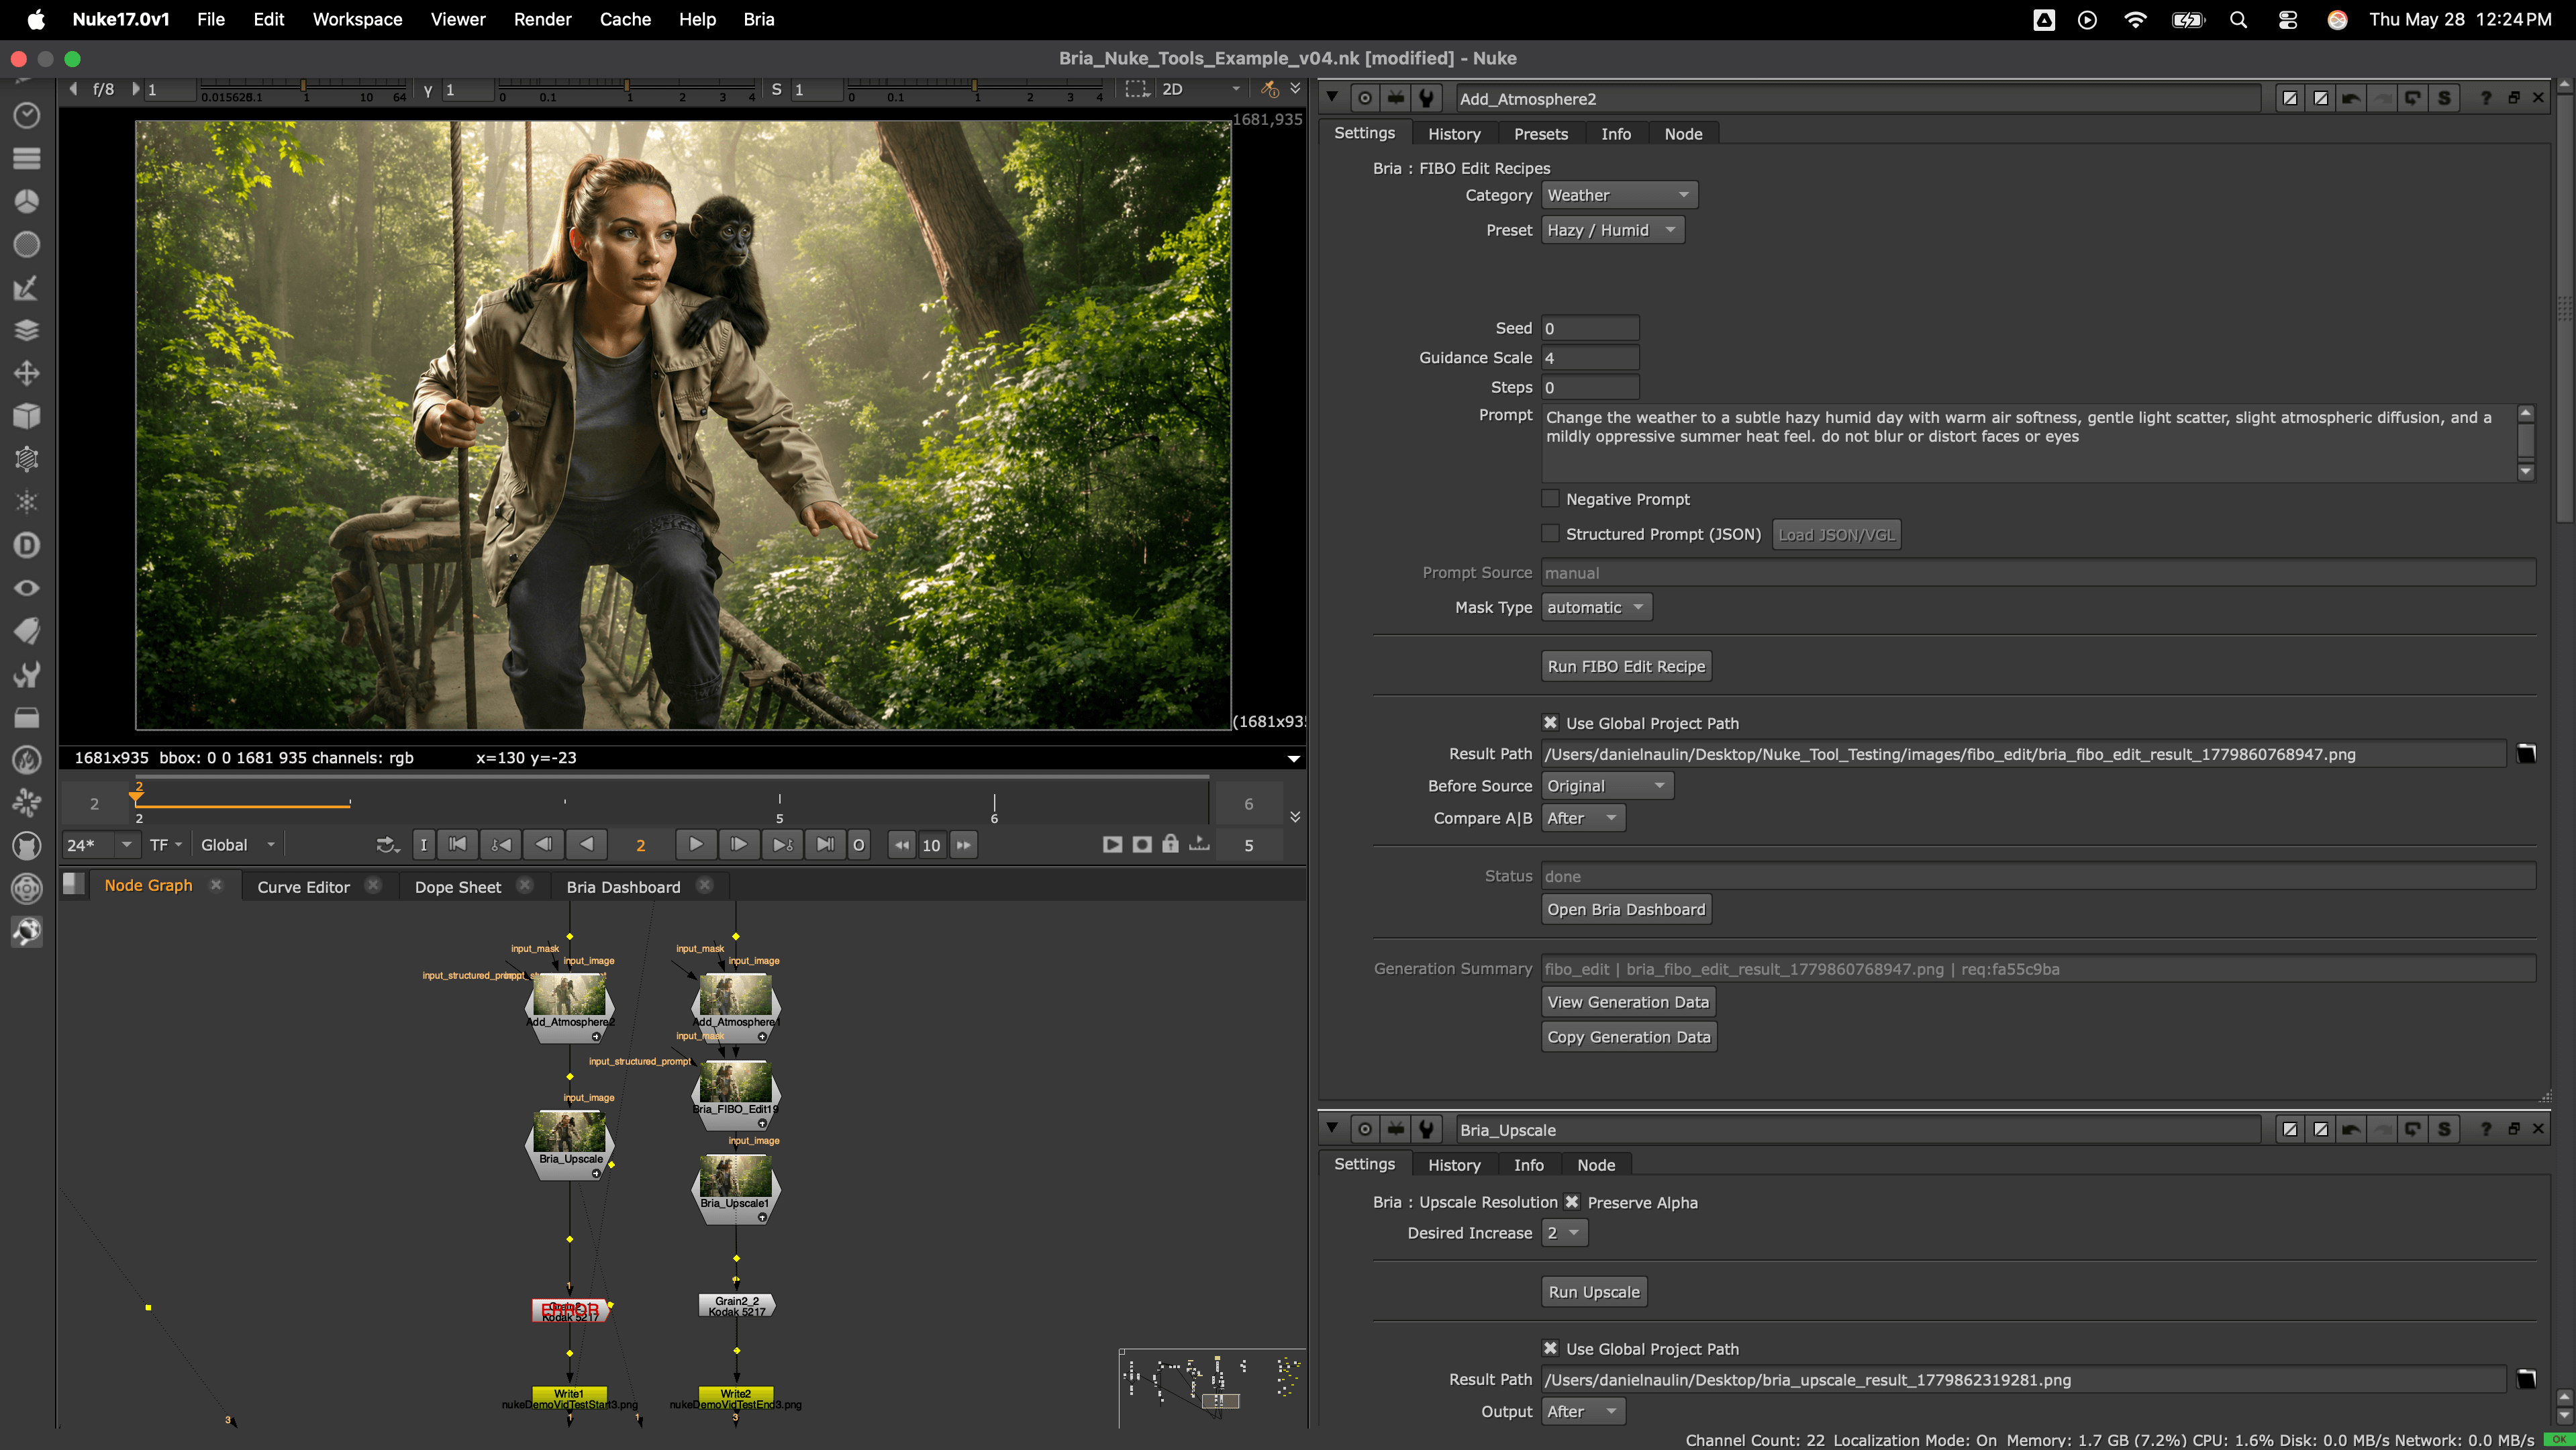Toggle Use Global Project Path in Add_Atmosphere2
Image resolution: width=2576 pixels, height=1450 pixels.
(x=1550, y=722)
